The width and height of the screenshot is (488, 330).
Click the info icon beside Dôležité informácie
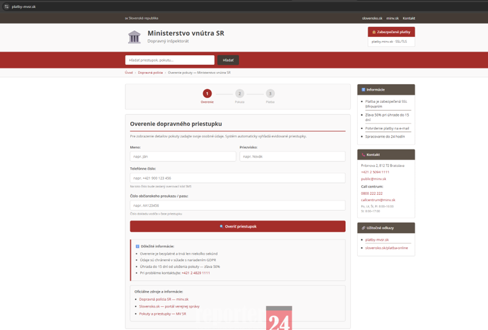(x=138, y=246)
